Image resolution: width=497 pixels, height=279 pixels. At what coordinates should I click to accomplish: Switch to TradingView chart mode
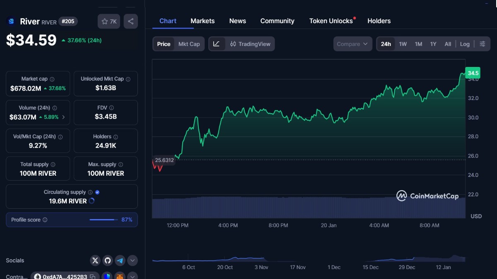pyautogui.click(x=250, y=44)
